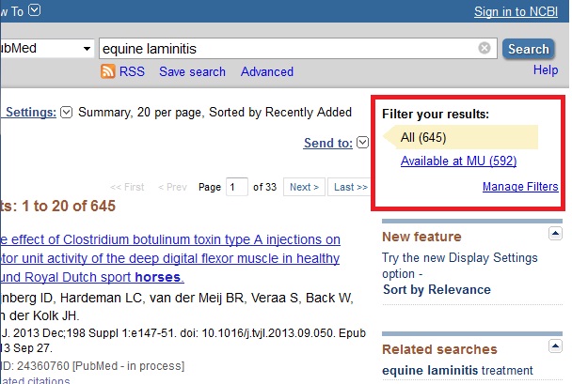Image resolution: width=572 pixels, height=384 pixels.
Task: Click the page number input field
Action: click(236, 187)
